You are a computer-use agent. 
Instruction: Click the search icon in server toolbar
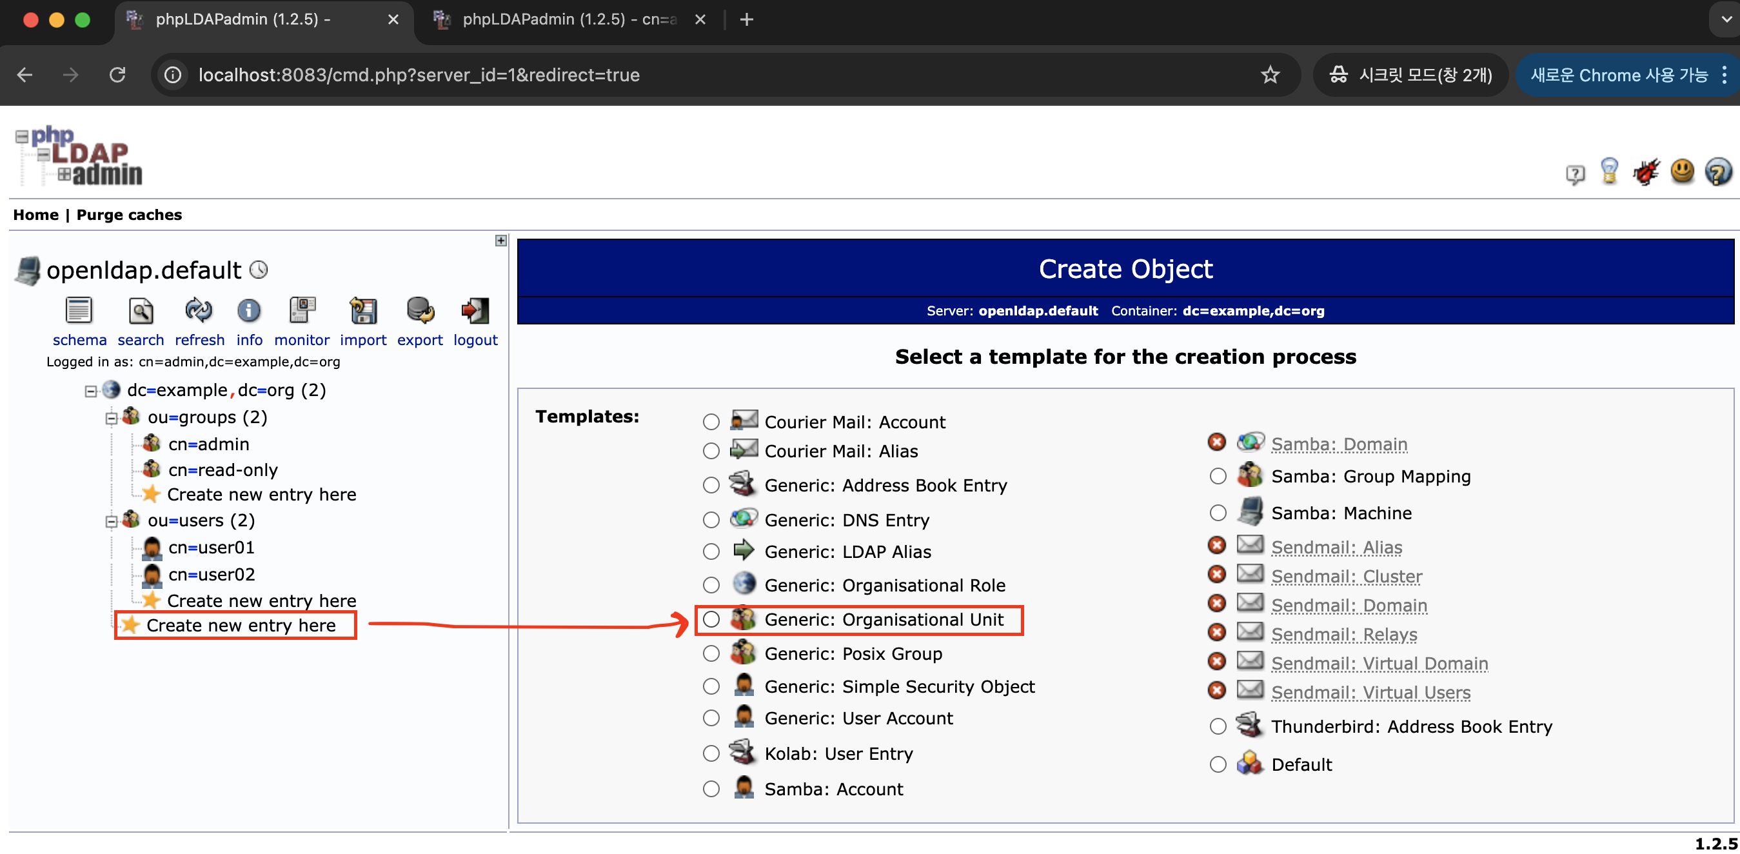140,311
